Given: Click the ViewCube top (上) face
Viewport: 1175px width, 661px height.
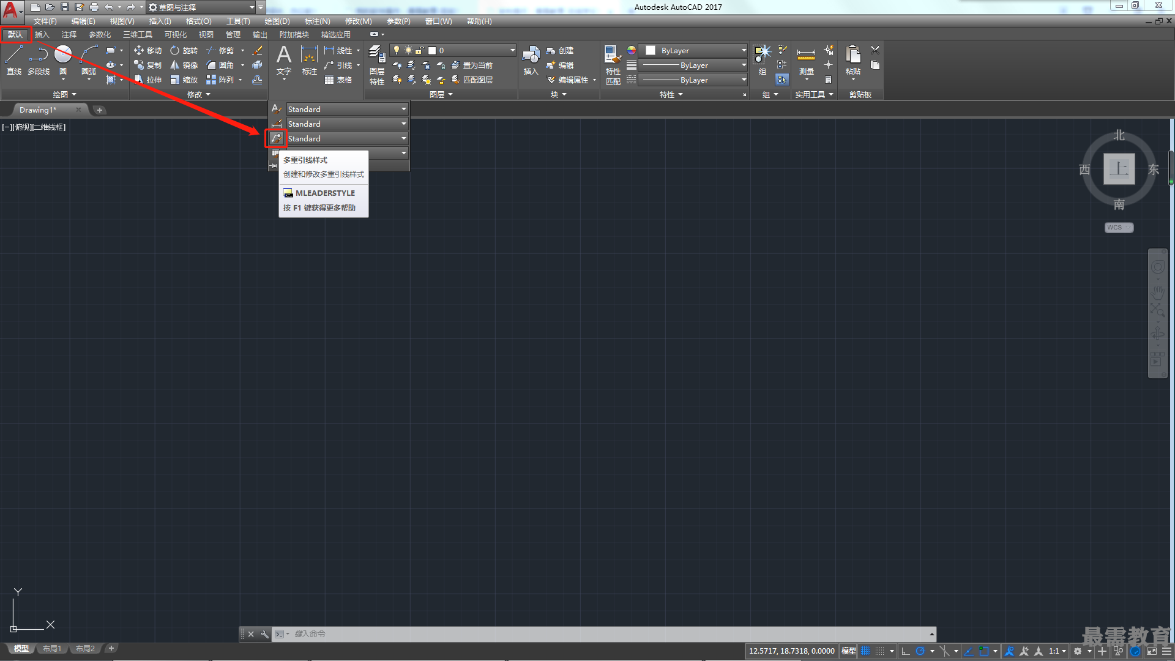Looking at the screenshot, I should [1119, 169].
